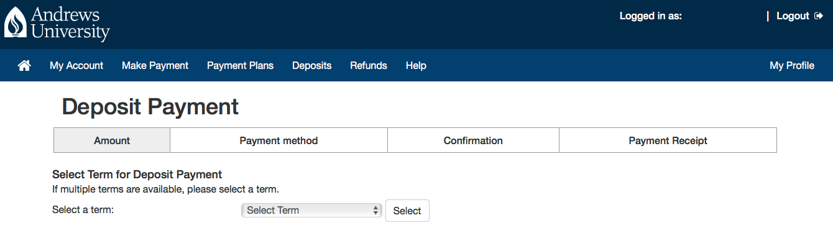Image resolution: width=833 pixels, height=251 pixels.
Task: Click the Andrews University name text
Action: point(70,24)
